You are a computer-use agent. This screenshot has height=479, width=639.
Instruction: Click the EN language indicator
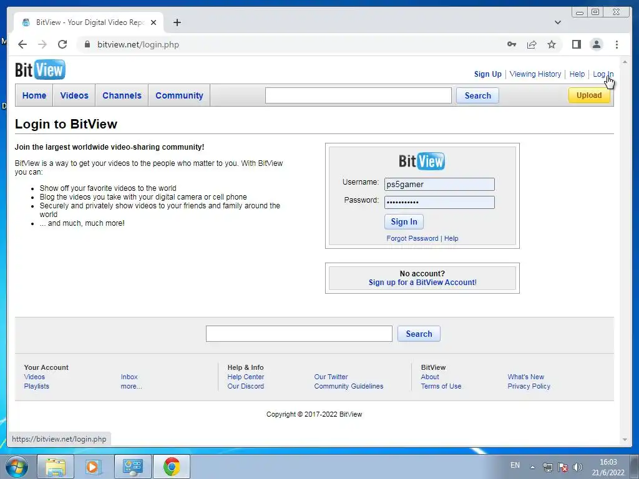click(x=515, y=465)
